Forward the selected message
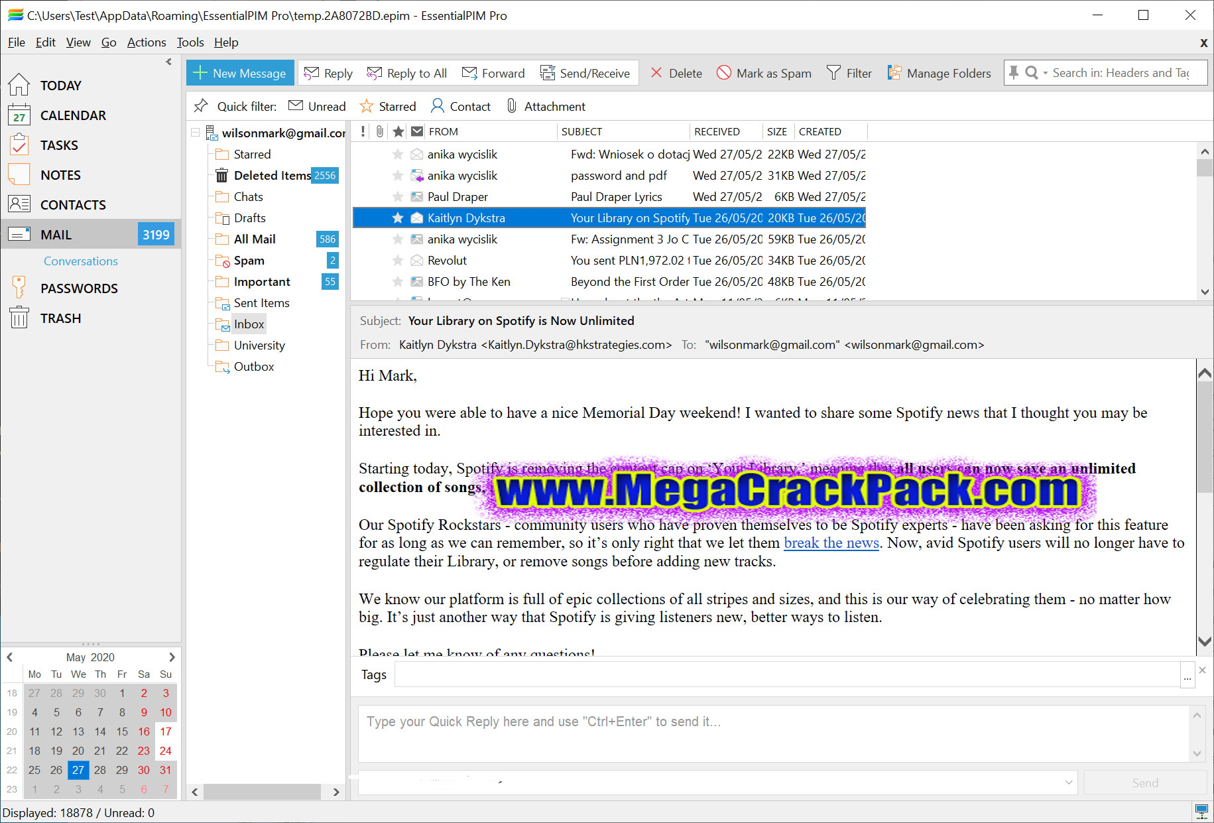This screenshot has width=1214, height=823. tap(493, 73)
